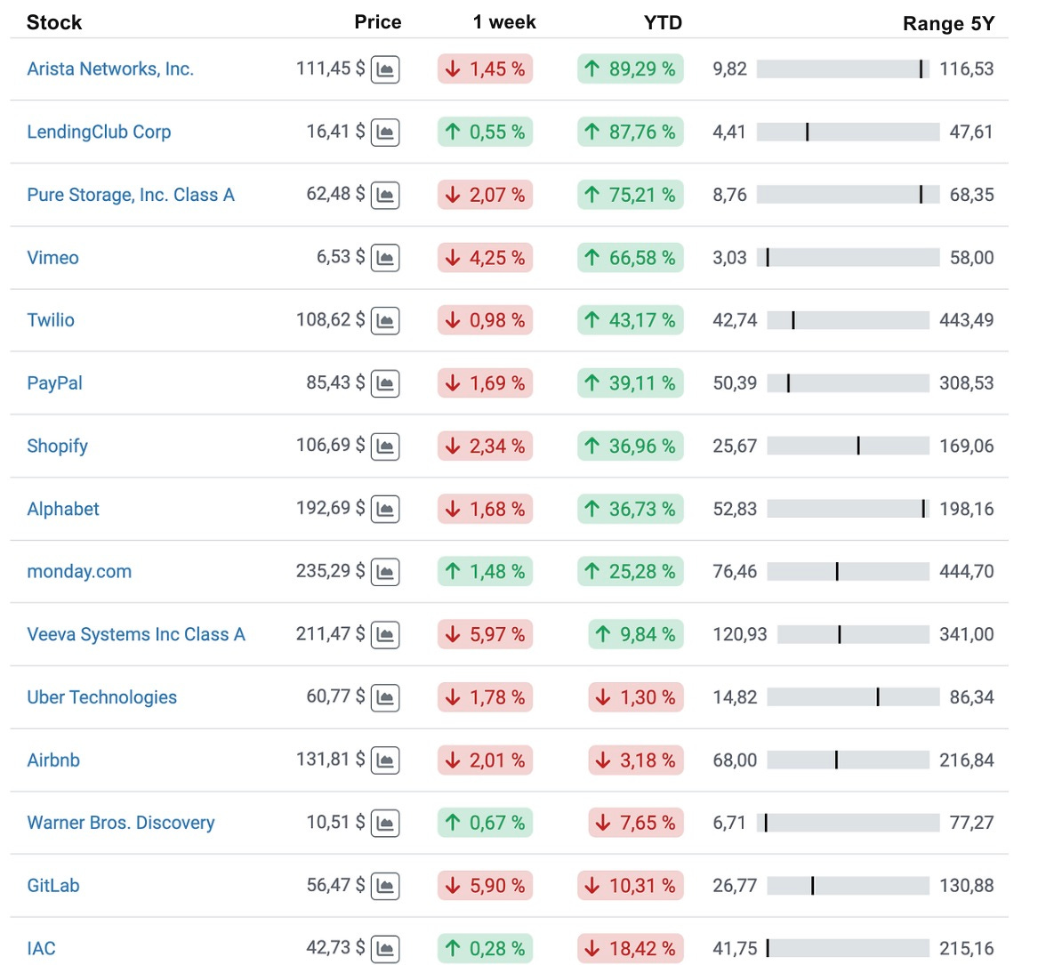1046x965 pixels.
Task: Click Alphabet 5Y range bar
Action: click(x=848, y=508)
